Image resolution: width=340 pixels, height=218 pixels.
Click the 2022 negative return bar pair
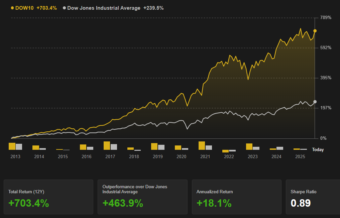tap(229, 151)
